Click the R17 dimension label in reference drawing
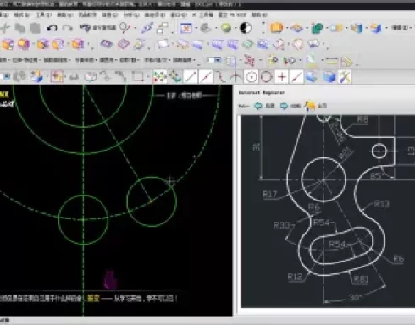 pos(270,195)
